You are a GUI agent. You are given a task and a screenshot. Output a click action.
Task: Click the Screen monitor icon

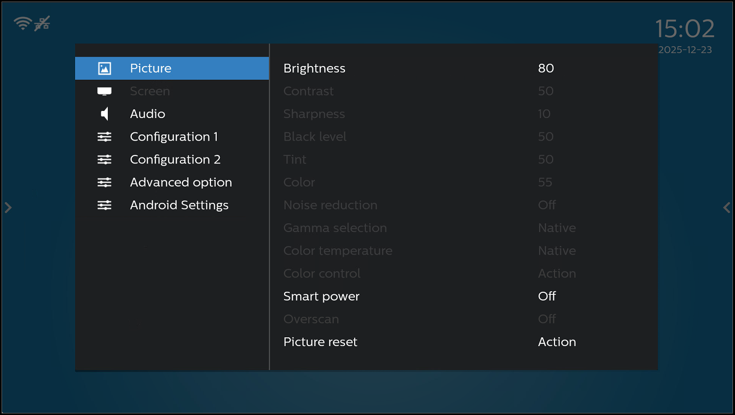[x=104, y=91]
